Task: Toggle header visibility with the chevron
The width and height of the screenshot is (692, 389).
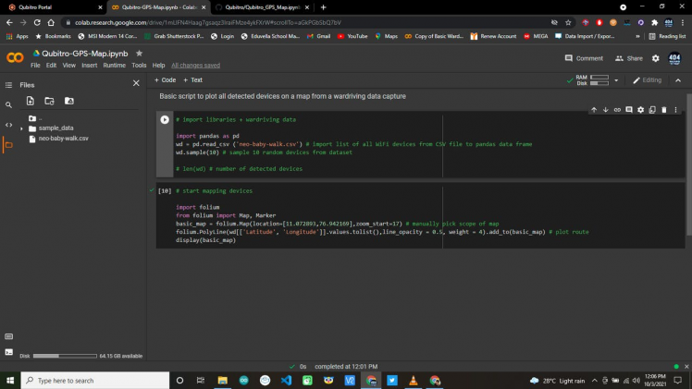Action: point(677,80)
